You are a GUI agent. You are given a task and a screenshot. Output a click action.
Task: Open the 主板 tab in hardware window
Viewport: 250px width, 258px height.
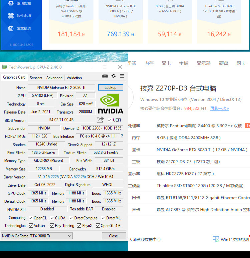(184, 63)
